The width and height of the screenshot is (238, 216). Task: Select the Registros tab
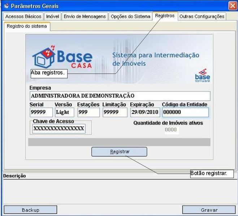[x=165, y=16]
